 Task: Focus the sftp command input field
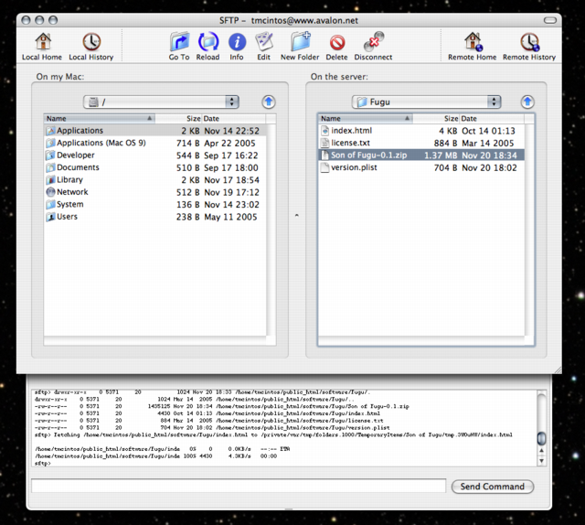point(239,486)
